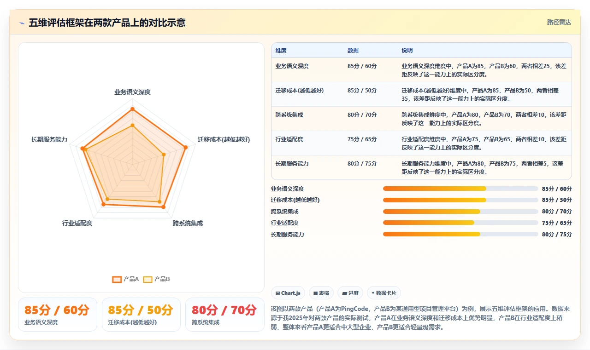Click radar axis label 长期服务能力
The width and height of the screenshot is (590, 350).
click(49, 139)
